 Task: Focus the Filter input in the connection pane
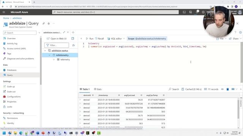pos(57,45)
